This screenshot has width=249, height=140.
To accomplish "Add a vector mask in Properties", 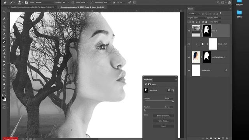I will tap(173, 90).
